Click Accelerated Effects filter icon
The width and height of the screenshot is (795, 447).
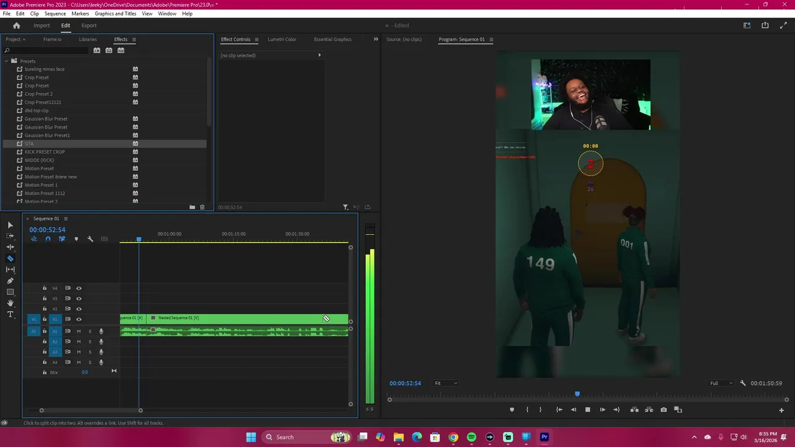click(x=97, y=50)
